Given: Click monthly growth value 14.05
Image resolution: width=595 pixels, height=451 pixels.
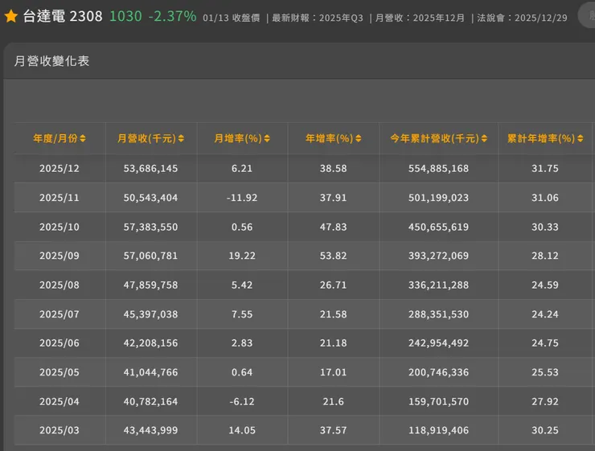Looking at the screenshot, I should click(x=242, y=430).
